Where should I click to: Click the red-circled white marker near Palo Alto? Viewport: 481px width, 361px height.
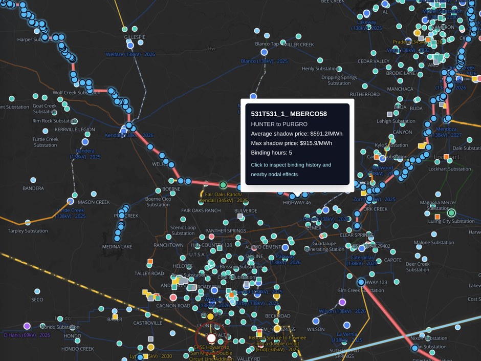(211, 338)
